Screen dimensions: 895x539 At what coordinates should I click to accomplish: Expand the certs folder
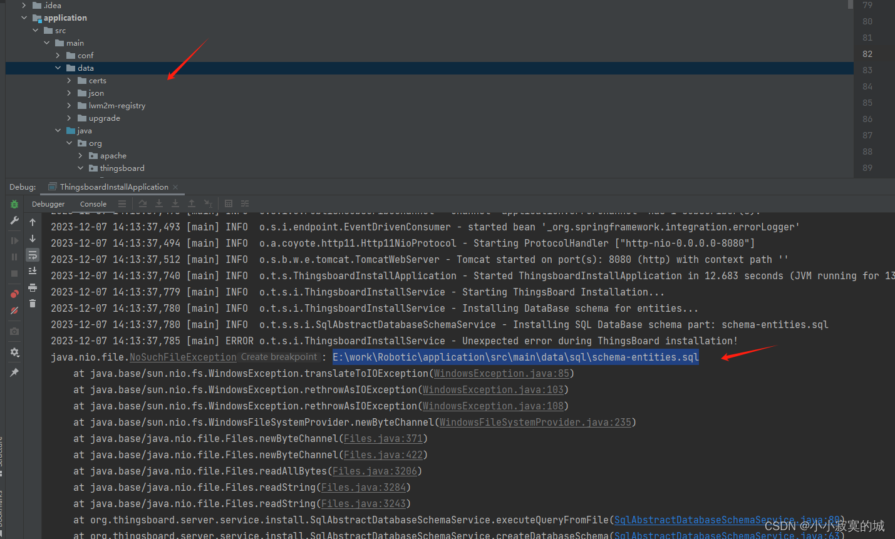point(69,80)
